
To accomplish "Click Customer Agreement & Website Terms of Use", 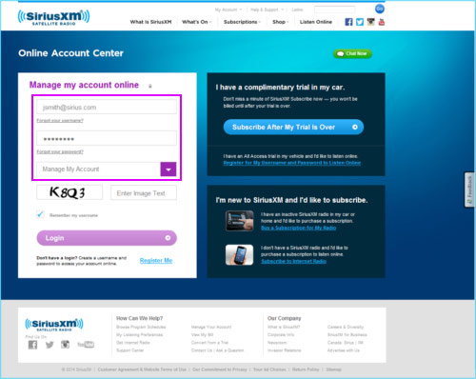I will coord(142,369).
